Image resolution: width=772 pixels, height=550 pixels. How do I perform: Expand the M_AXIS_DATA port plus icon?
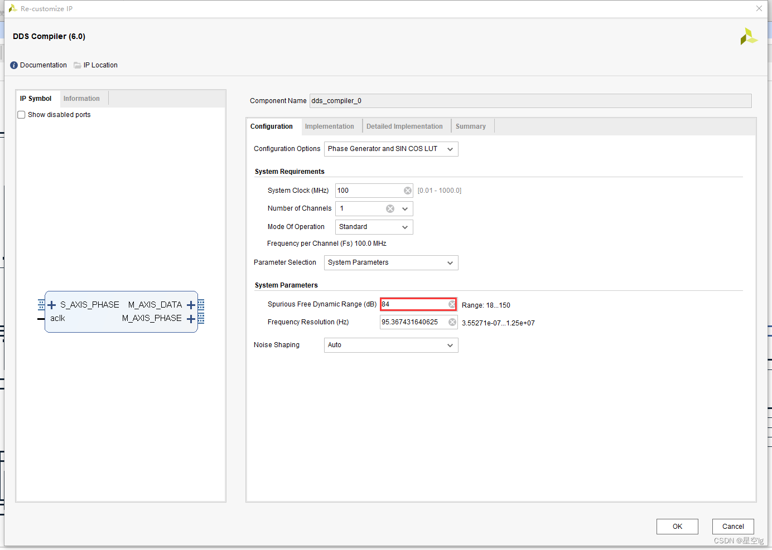point(191,305)
